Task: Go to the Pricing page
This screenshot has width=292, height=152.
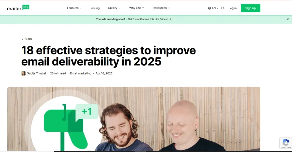Action: coord(95,8)
